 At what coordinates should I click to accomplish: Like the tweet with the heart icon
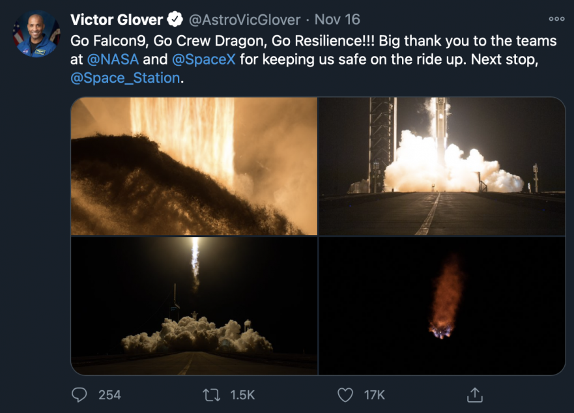pos(345,395)
